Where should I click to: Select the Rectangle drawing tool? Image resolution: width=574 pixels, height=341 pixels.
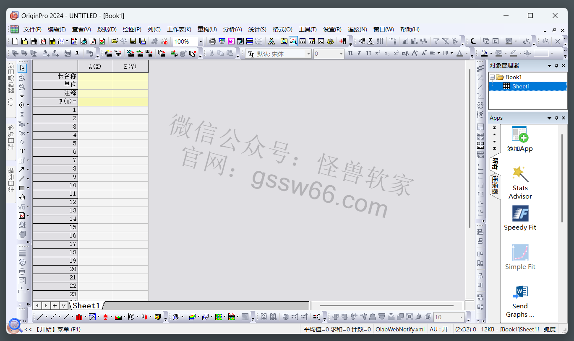22,188
